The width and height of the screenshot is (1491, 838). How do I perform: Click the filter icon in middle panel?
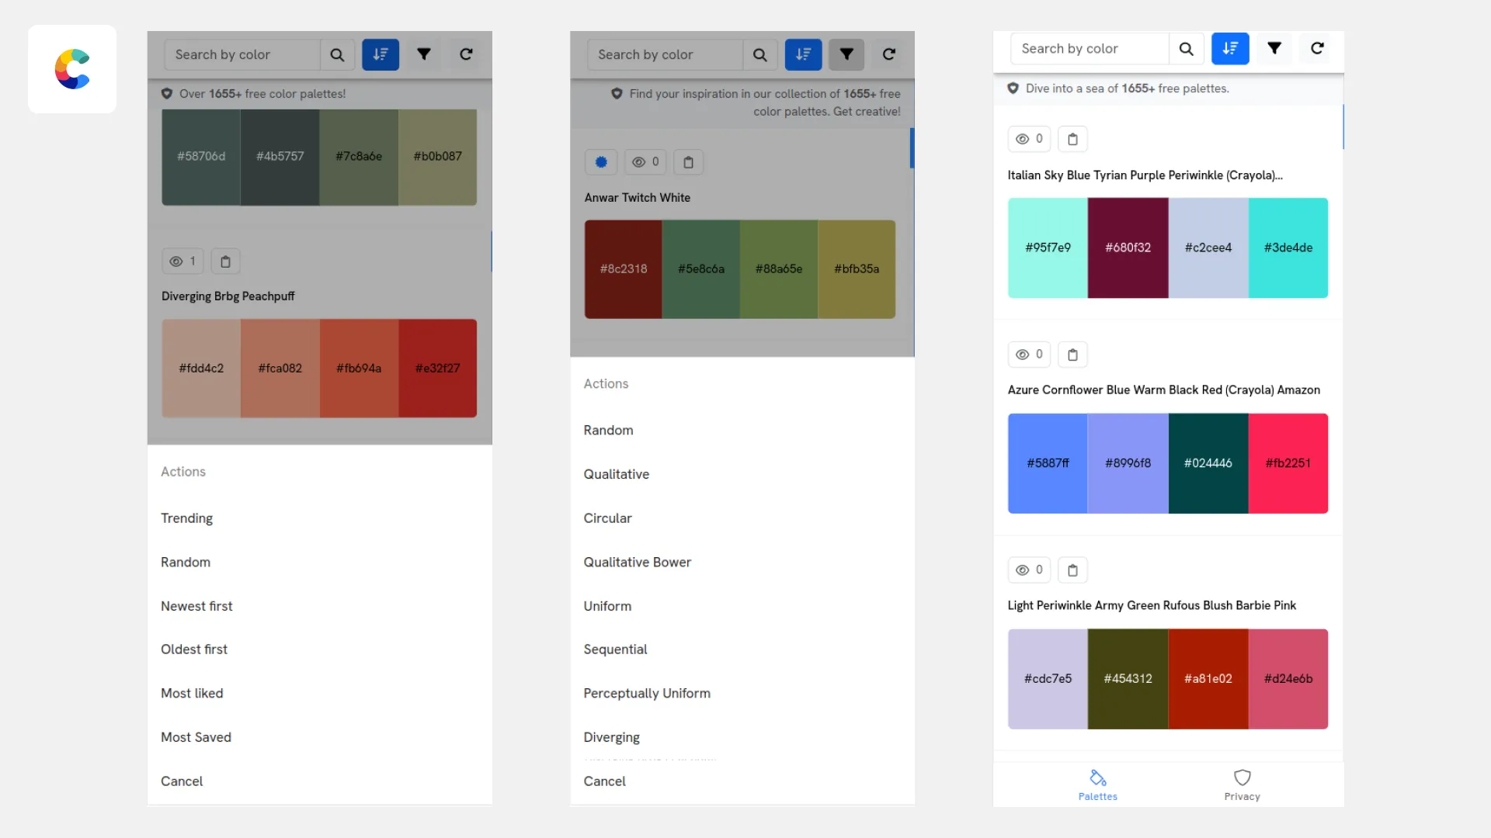click(847, 54)
